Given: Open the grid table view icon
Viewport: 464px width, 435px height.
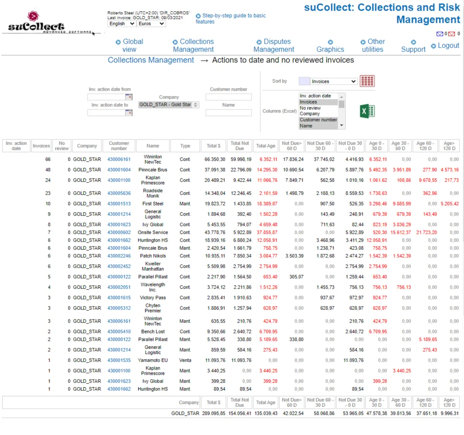Looking at the screenshot, I should pyautogui.click(x=367, y=81).
